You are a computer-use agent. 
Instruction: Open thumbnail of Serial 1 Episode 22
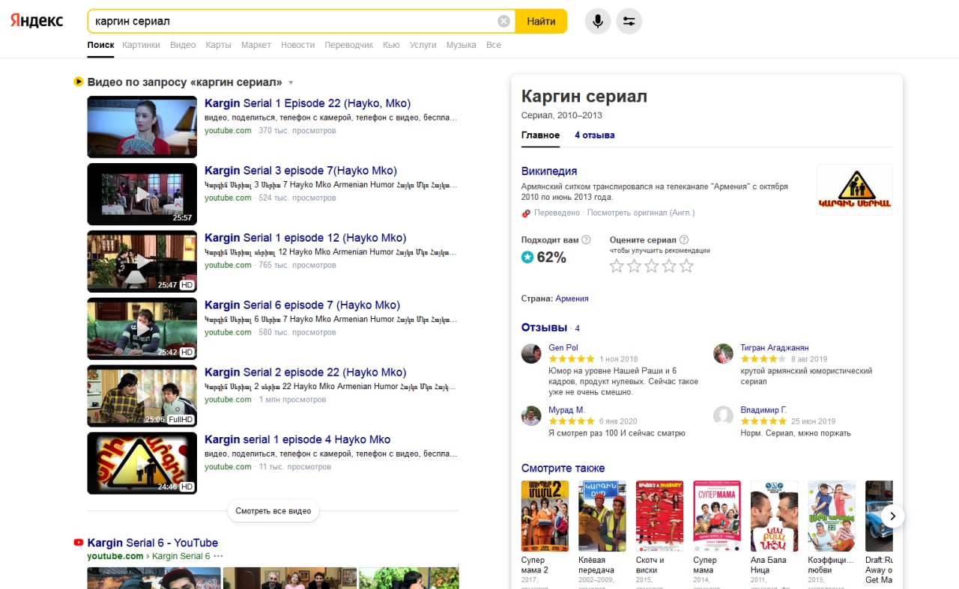tap(142, 126)
